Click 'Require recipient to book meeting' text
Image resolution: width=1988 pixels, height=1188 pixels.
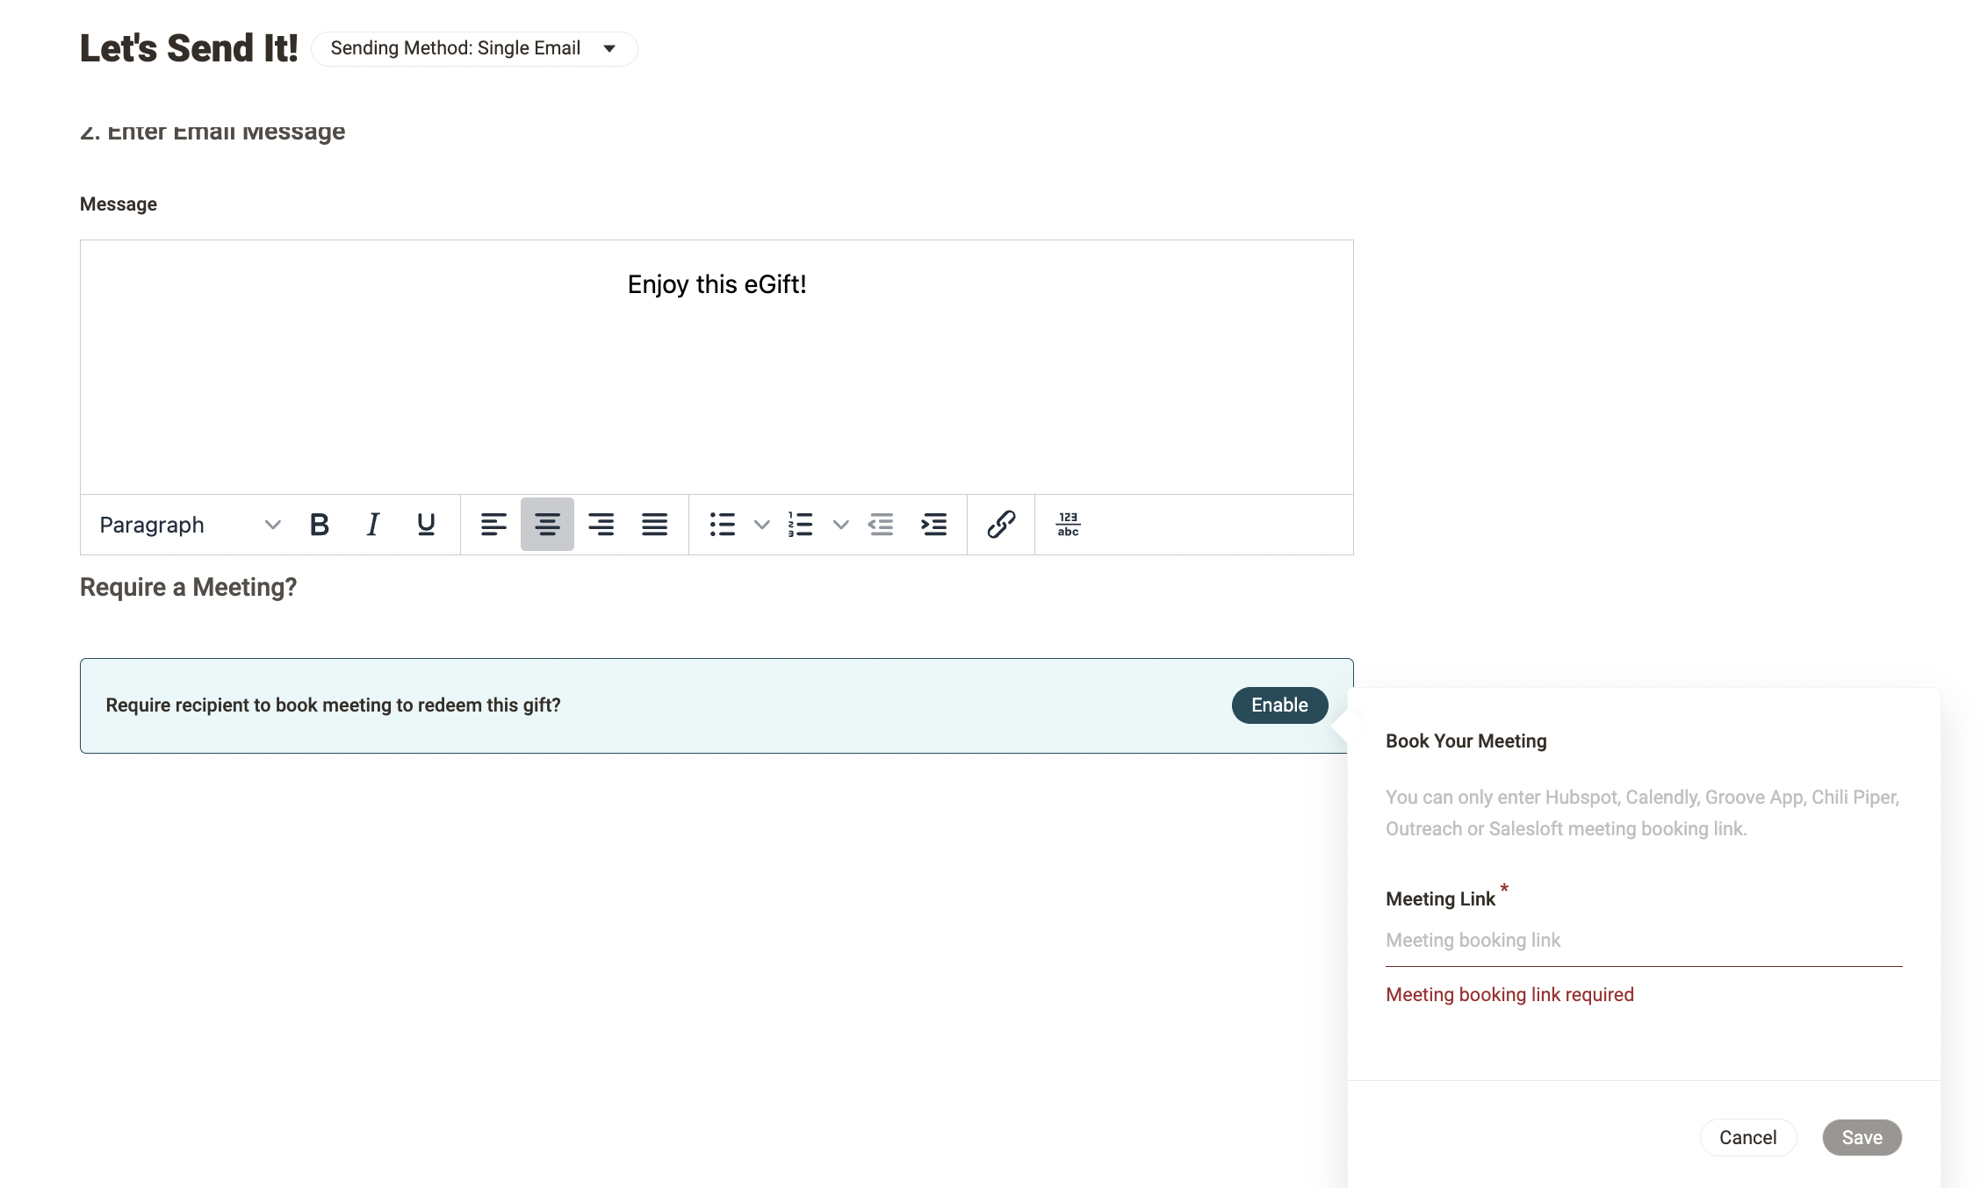tap(333, 705)
